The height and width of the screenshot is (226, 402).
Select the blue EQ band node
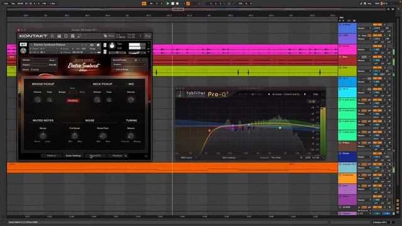coord(249,125)
